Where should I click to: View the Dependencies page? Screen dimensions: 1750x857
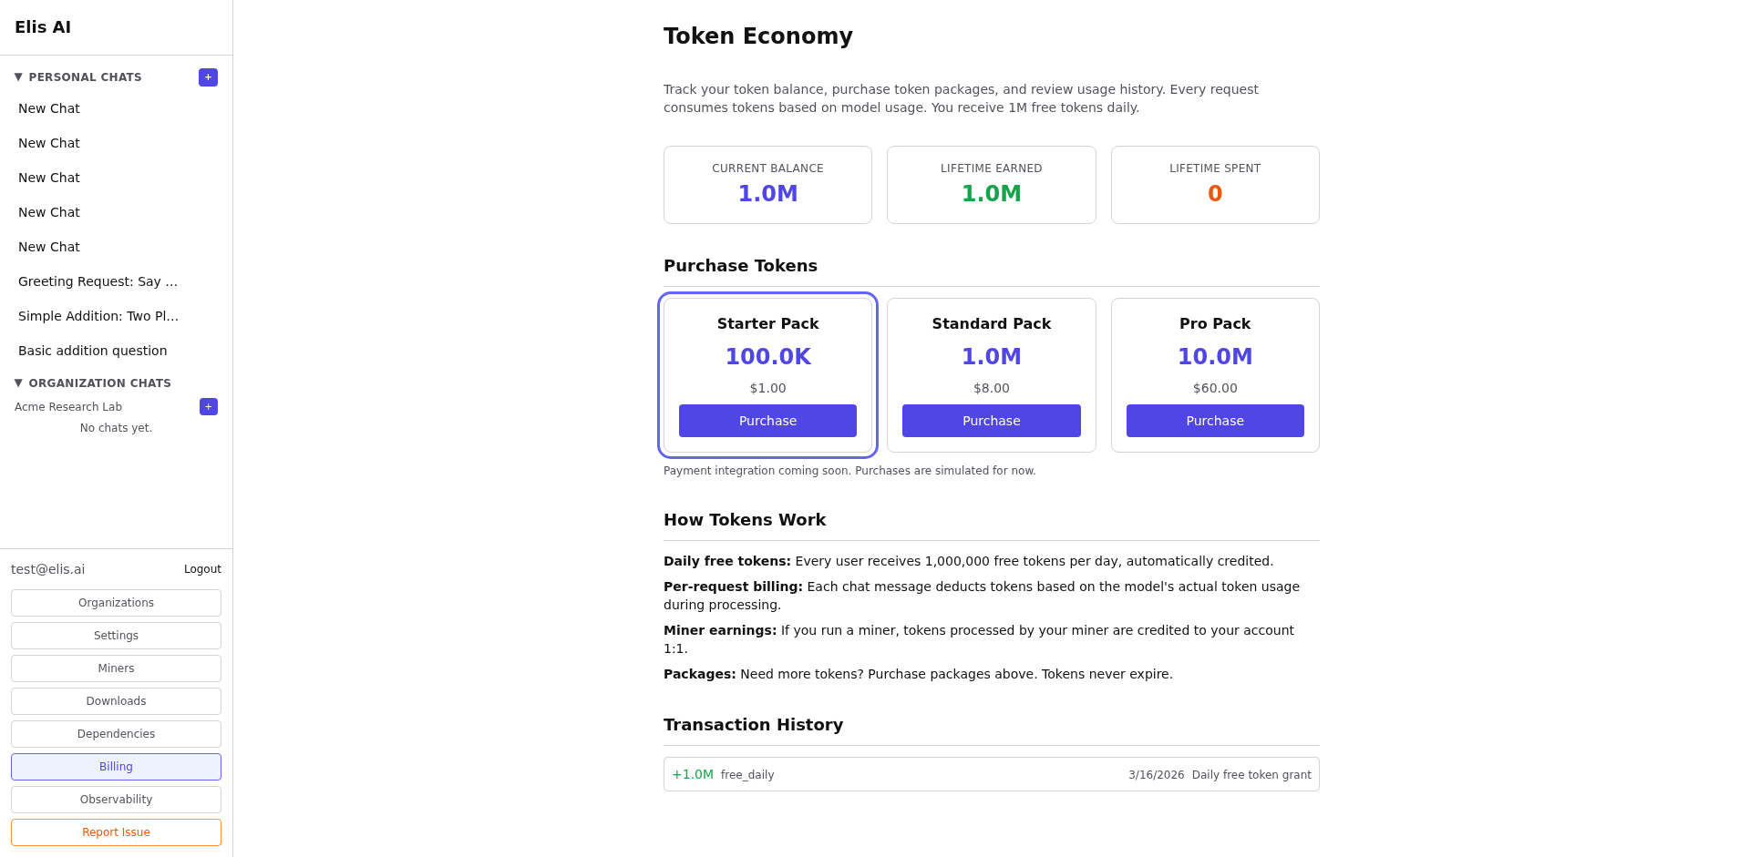coord(116,733)
